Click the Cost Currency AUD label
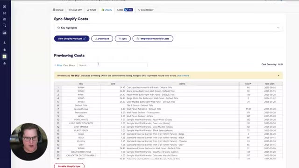 272,64
